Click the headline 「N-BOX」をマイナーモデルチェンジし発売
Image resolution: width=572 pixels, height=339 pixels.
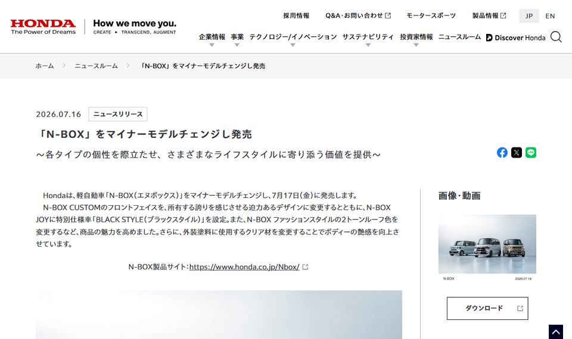[144, 134]
